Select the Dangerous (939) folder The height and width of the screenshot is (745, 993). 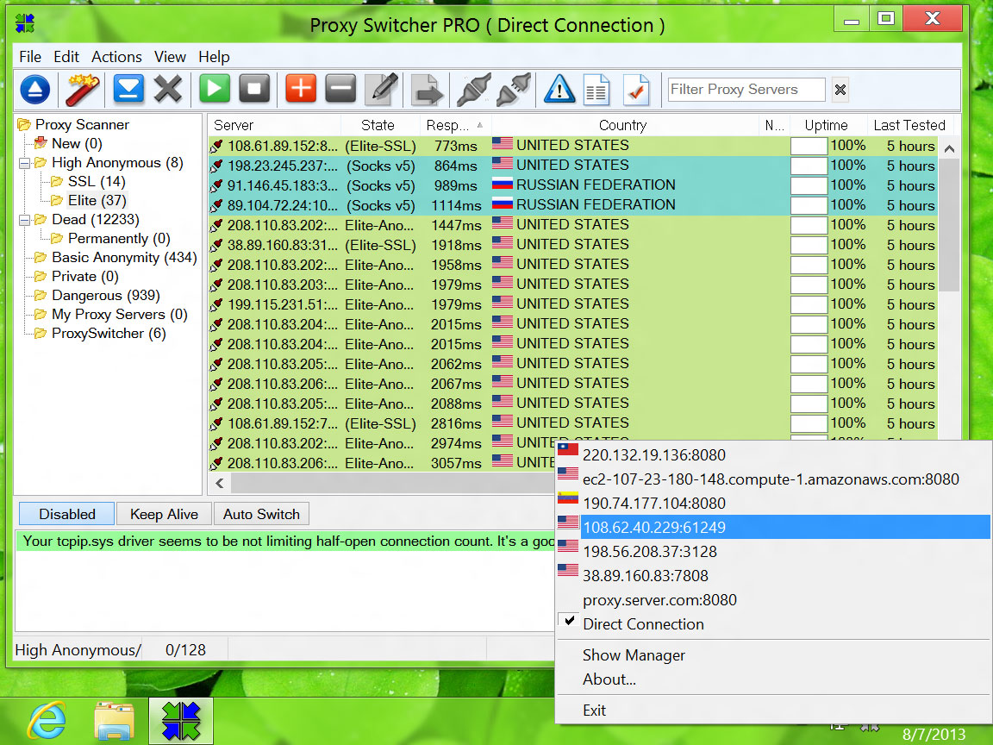pos(106,296)
